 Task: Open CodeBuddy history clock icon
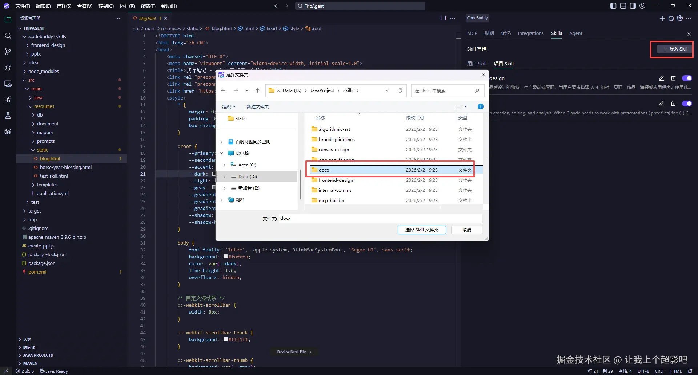[x=671, y=18]
